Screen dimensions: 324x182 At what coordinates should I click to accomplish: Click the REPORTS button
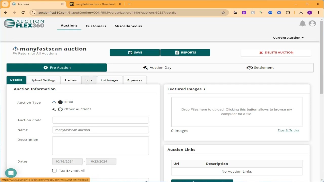(185, 53)
